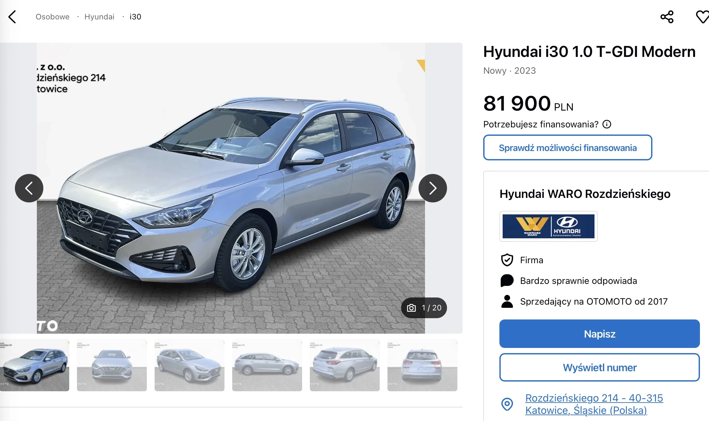Select the front-view car thumbnail
Image resolution: width=709 pixels, height=421 pixels.
[x=112, y=365]
